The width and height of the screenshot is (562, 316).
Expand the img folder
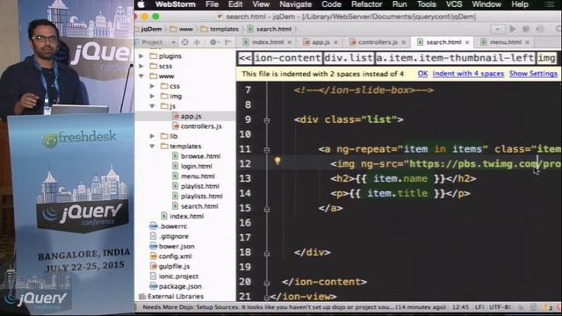152,97
